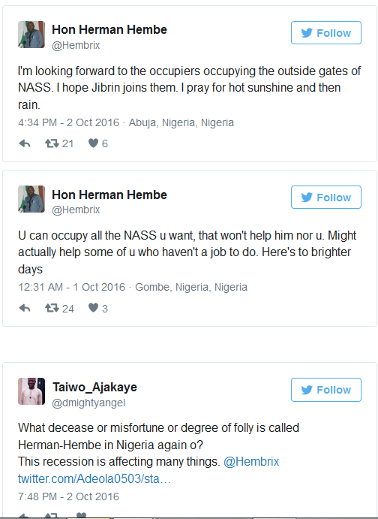Follow Taiwo_Ajakaye account
The image size is (378, 519).
click(326, 390)
